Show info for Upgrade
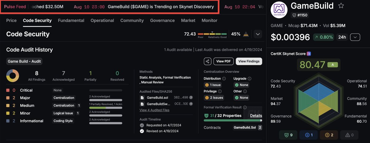370x143 pixels. 249,79
